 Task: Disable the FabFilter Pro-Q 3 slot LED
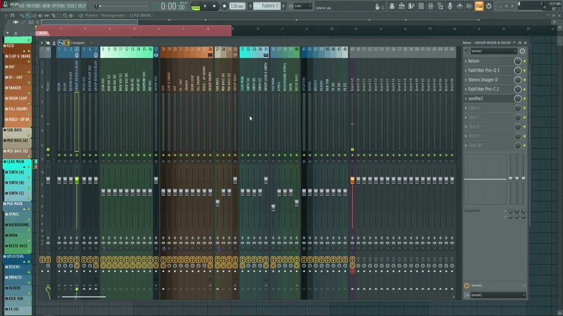pyautogui.click(x=524, y=70)
